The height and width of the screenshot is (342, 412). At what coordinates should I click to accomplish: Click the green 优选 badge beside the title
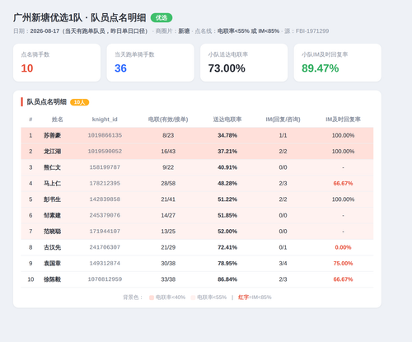162,18
